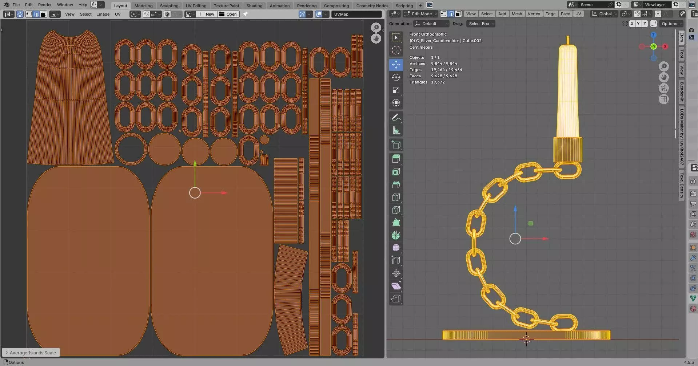The image size is (698, 366).
Task: Open the Edit Mode dropdown
Action: 420,14
